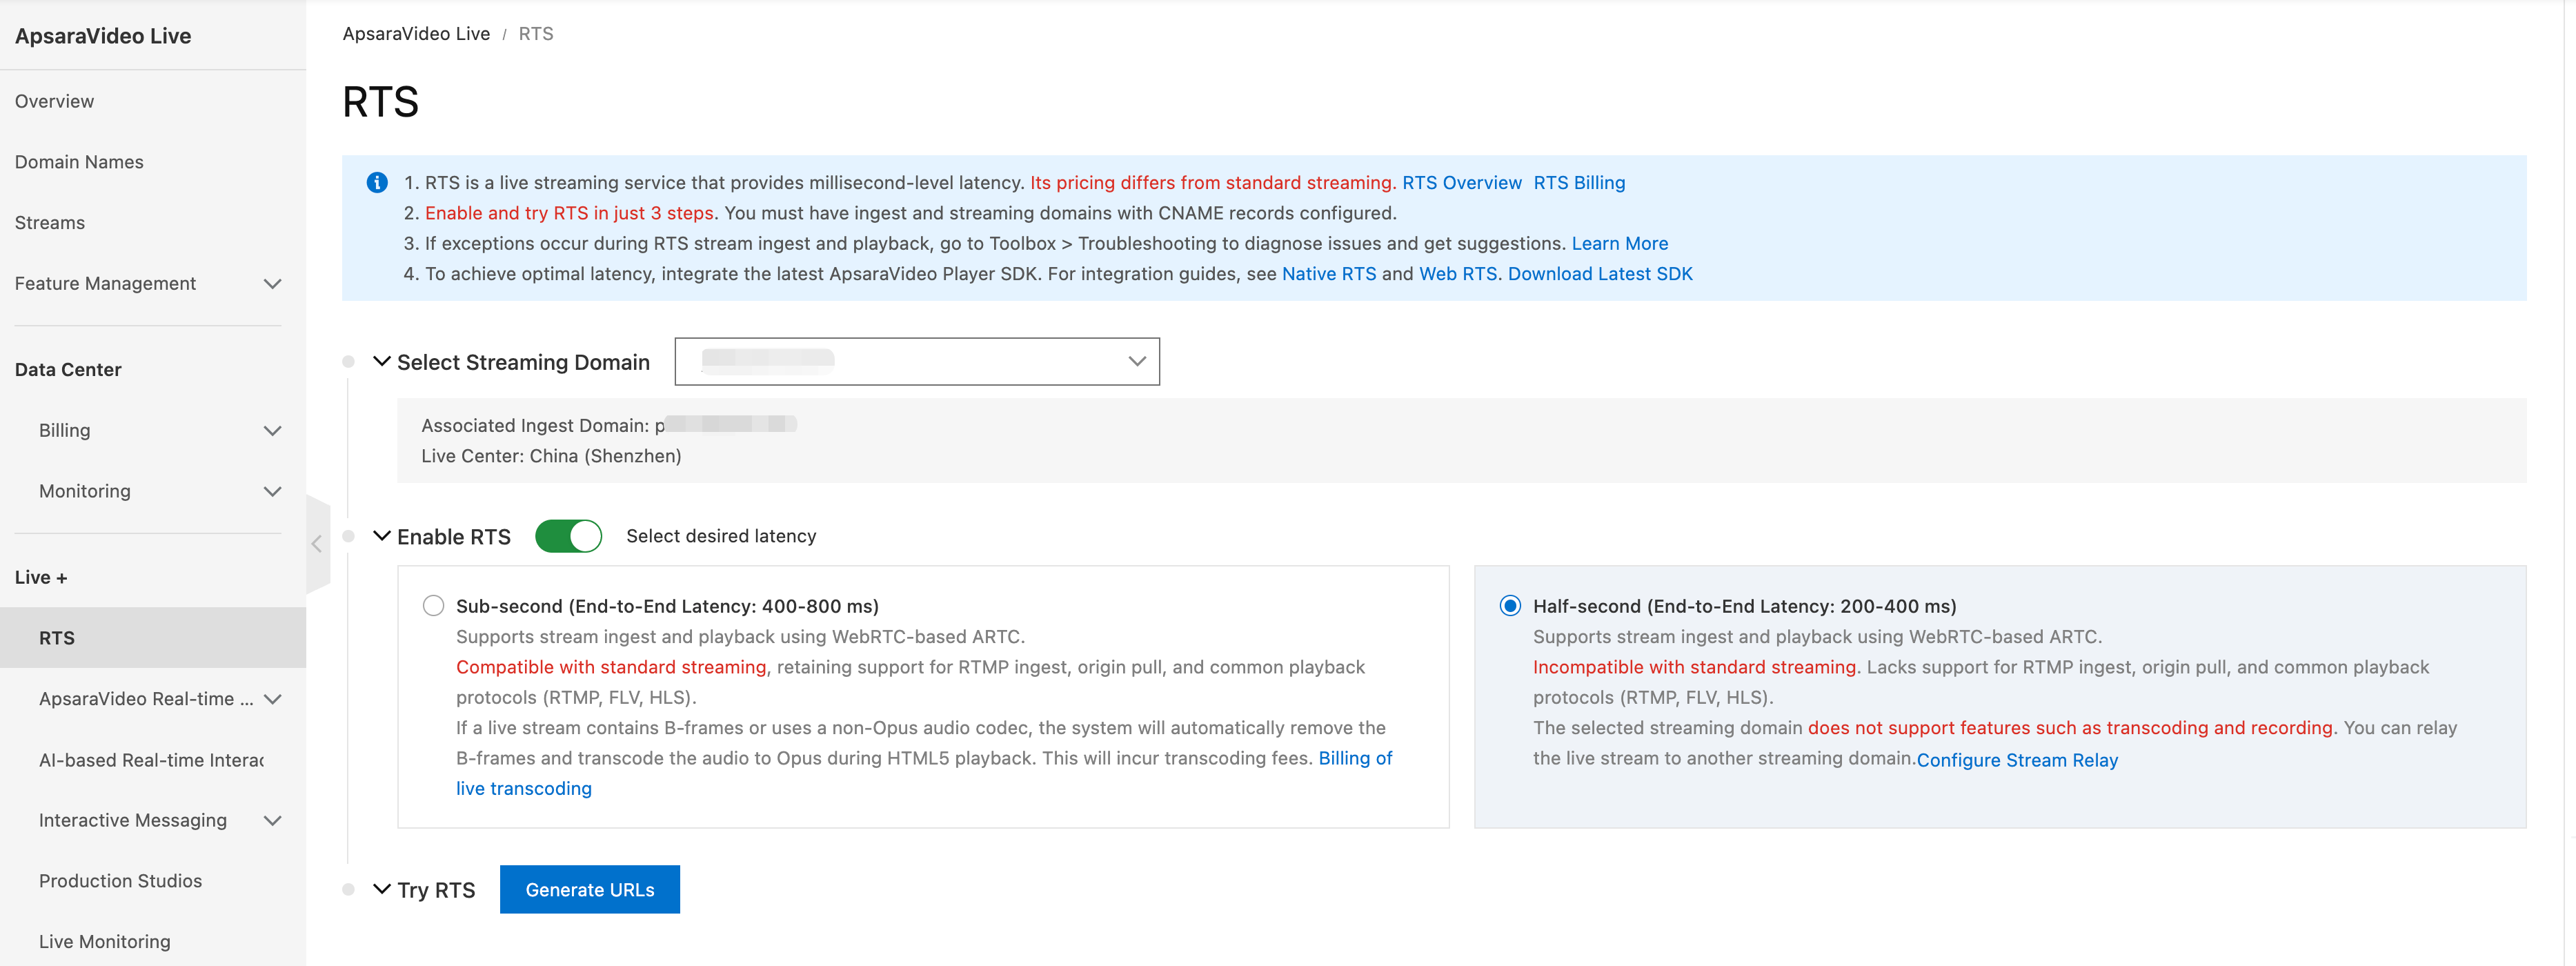Click ApsaraVideo Live in the breadcrumb
The image size is (2576, 966).
(416, 34)
